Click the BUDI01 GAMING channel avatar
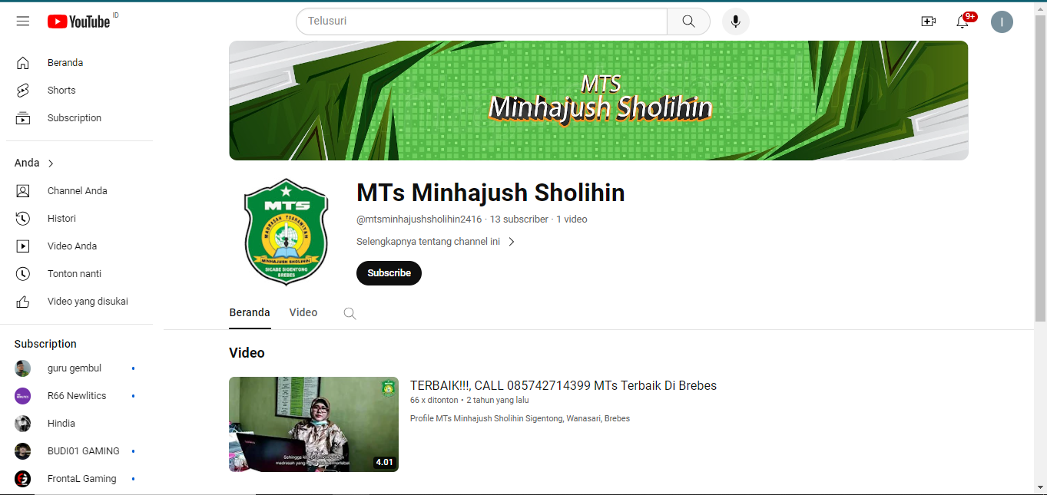 pos(23,451)
